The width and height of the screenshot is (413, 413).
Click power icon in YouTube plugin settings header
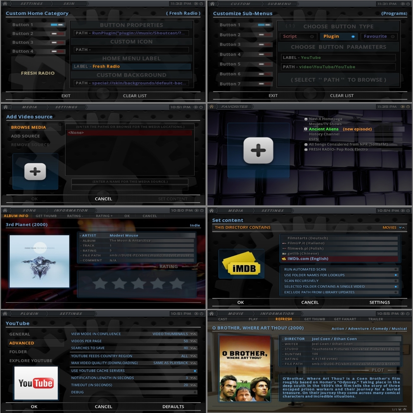(x=201, y=313)
